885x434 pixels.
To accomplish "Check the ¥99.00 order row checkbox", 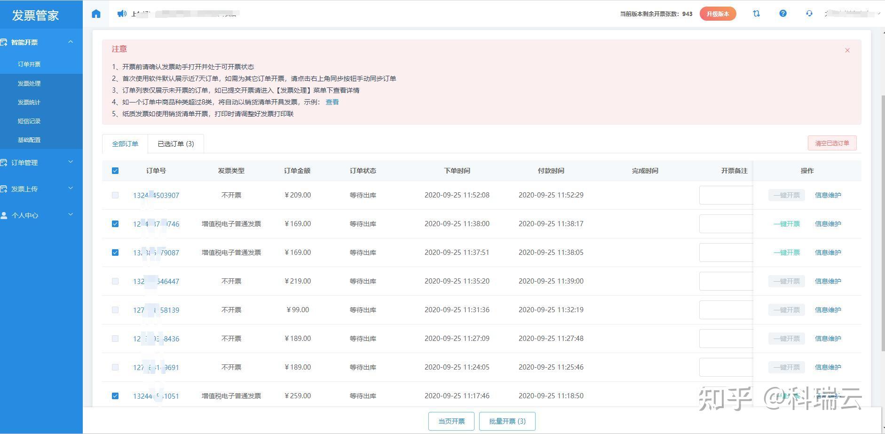I will tap(115, 310).
